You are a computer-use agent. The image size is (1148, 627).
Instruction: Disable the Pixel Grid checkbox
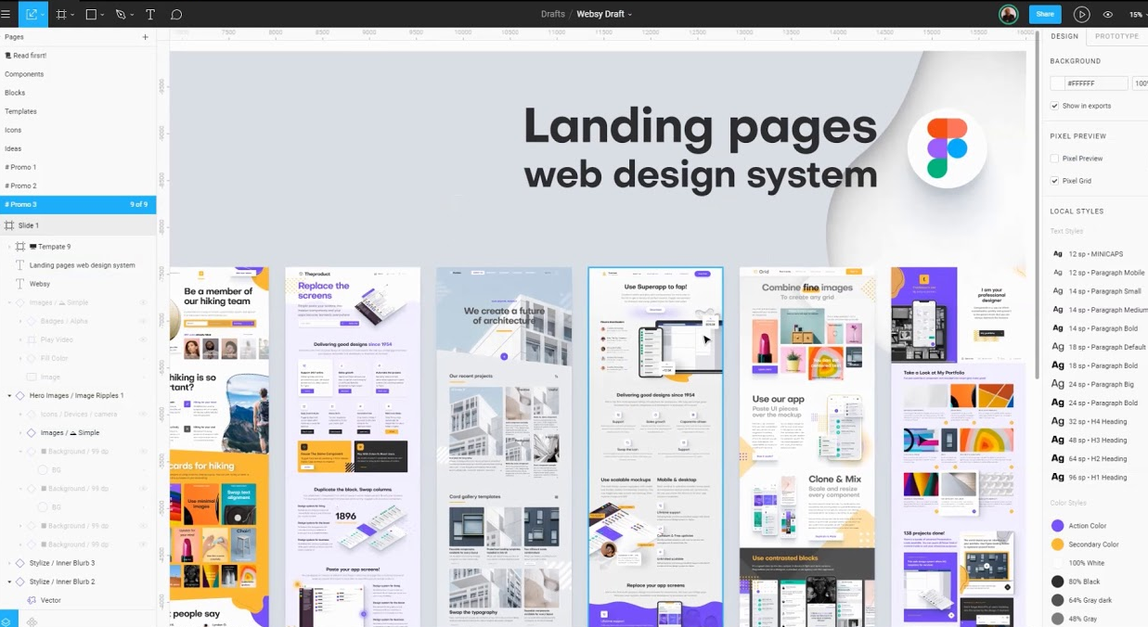[x=1054, y=180]
